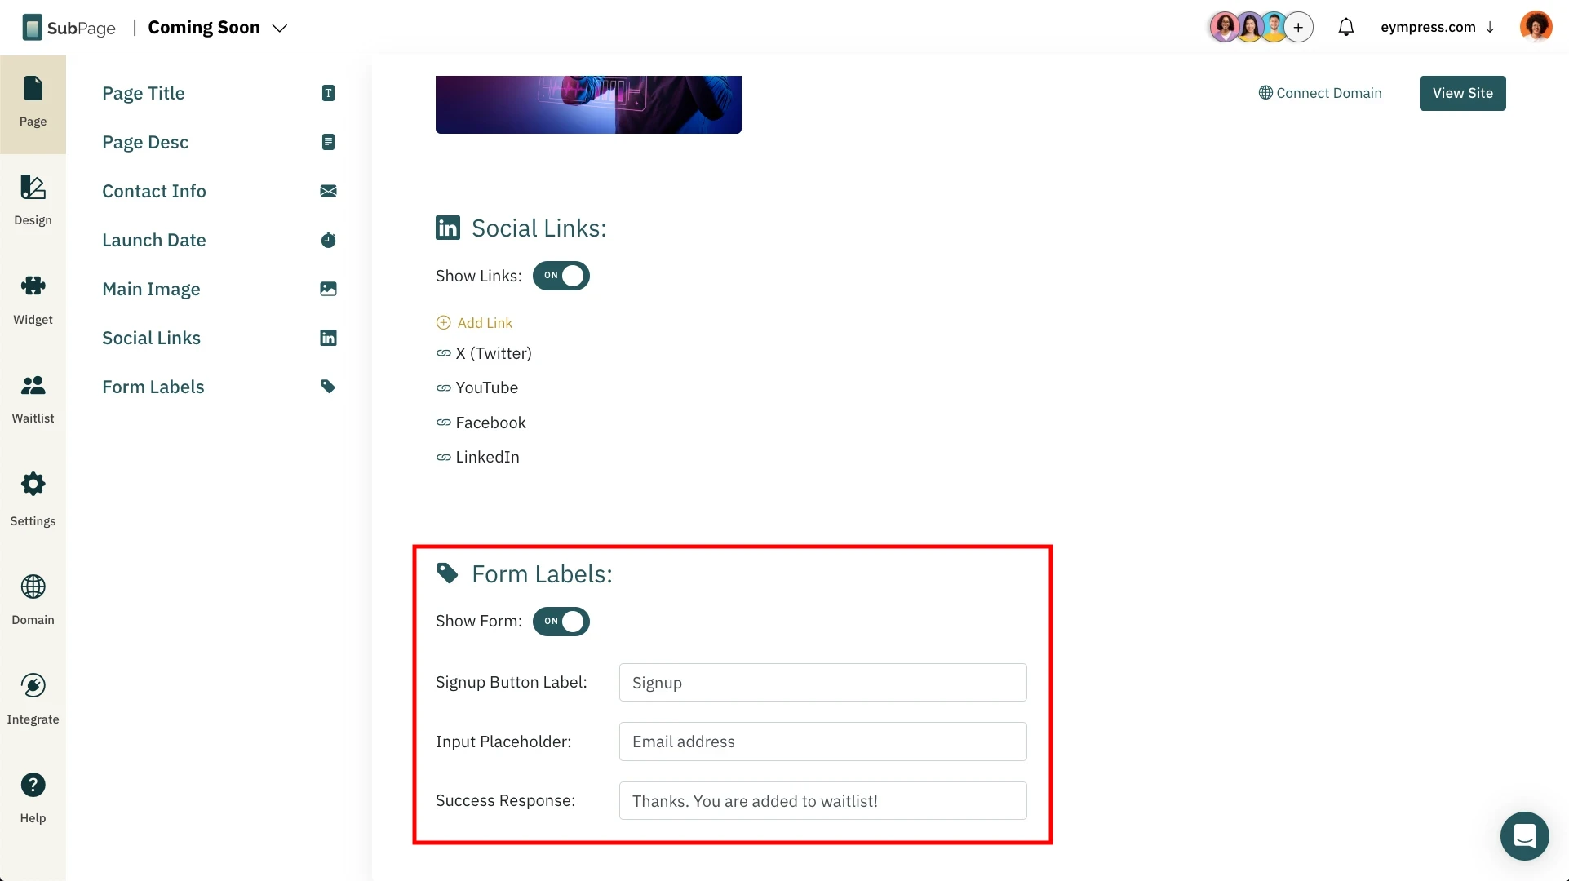
Task: Add a team member with plus button
Action: [x=1298, y=27]
